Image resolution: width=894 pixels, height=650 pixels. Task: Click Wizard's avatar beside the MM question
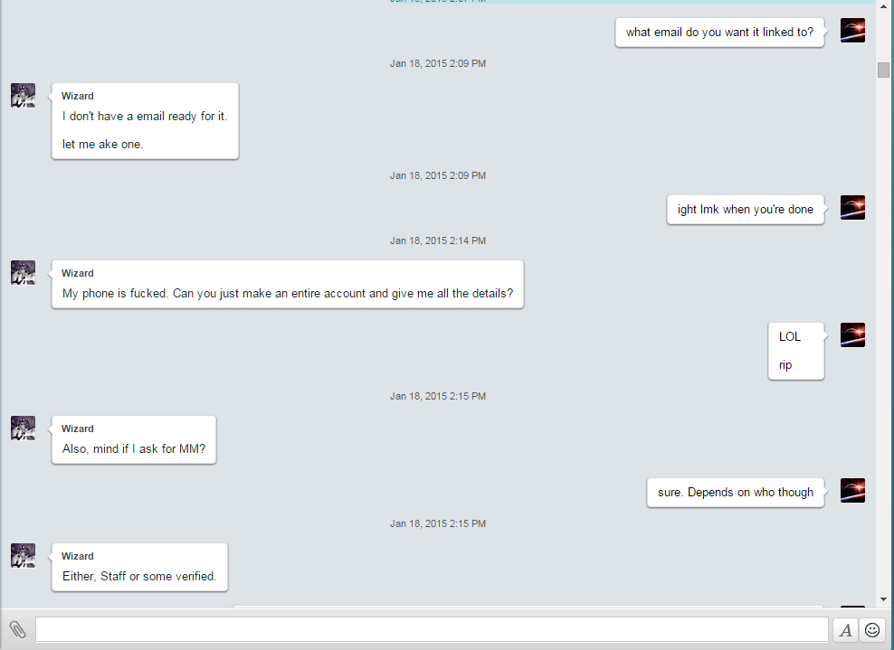23,428
